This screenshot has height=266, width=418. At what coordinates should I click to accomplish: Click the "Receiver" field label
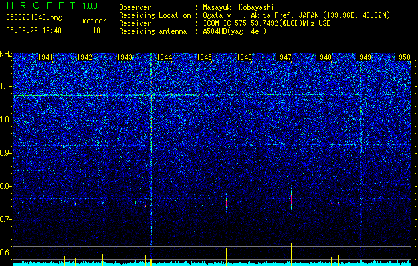coord(135,23)
